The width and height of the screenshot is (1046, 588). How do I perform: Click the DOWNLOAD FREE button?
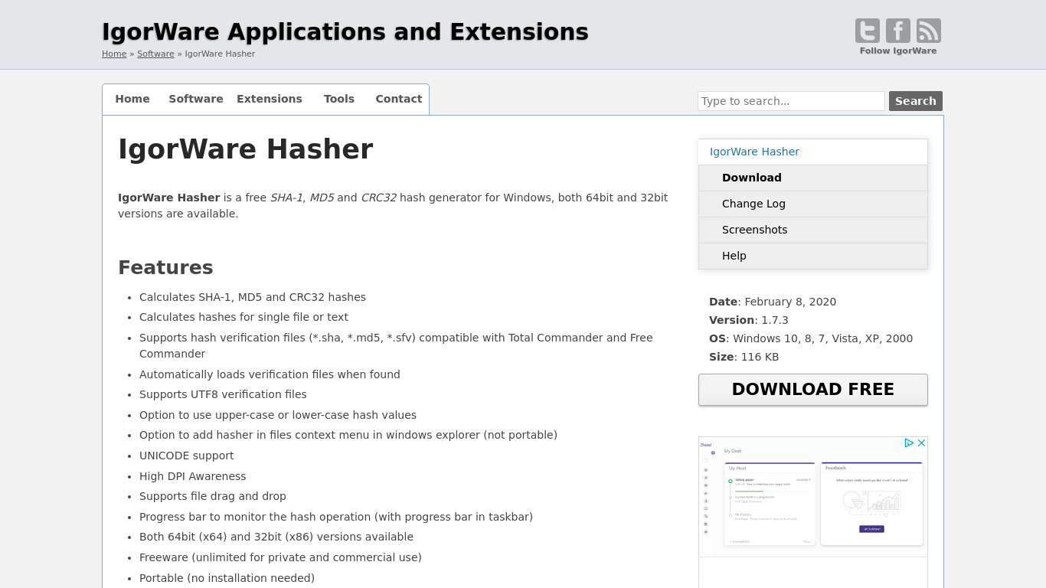(813, 390)
